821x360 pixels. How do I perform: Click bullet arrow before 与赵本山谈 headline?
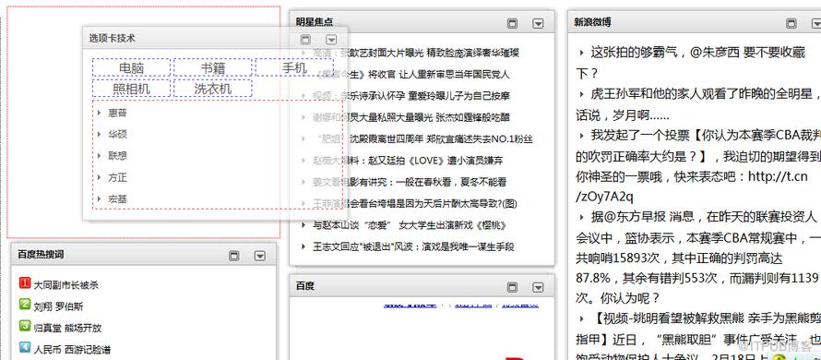(x=303, y=225)
